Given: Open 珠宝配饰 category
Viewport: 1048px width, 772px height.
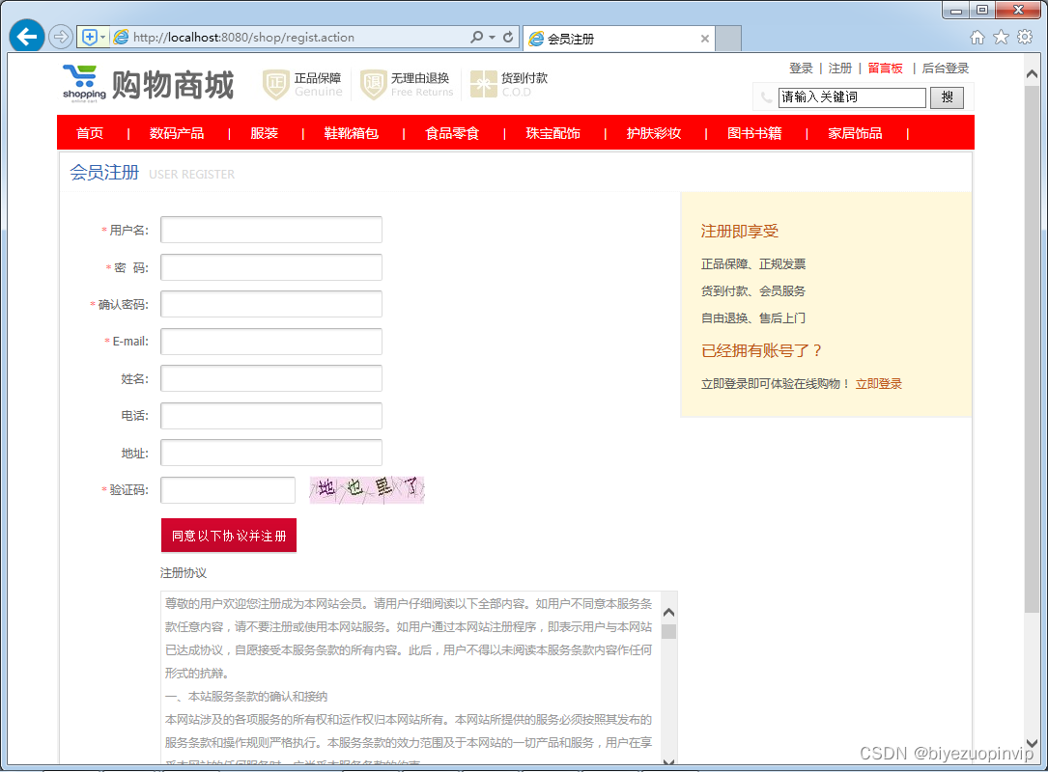Looking at the screenshot, I should pyautogui.click(x=552, y=133).
